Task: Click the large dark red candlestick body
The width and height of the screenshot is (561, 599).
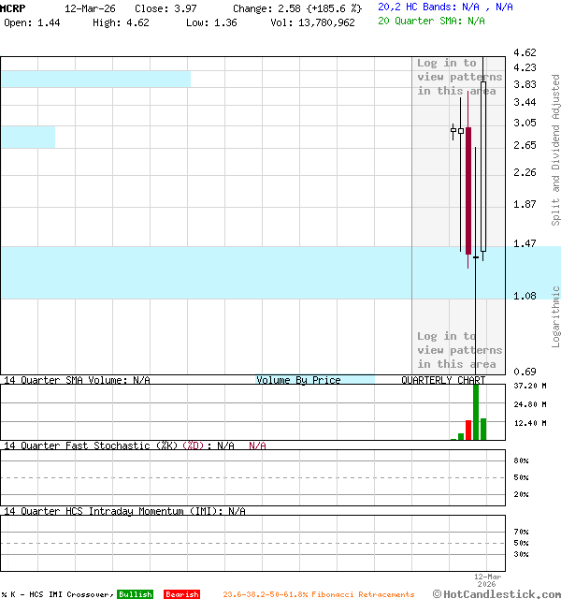Action: coord(467,190)
